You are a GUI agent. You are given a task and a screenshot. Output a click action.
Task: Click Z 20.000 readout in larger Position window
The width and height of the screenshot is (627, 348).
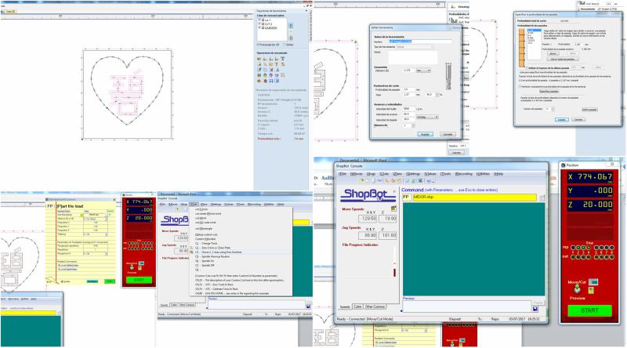pyautogui.click(x=590, y=205)
